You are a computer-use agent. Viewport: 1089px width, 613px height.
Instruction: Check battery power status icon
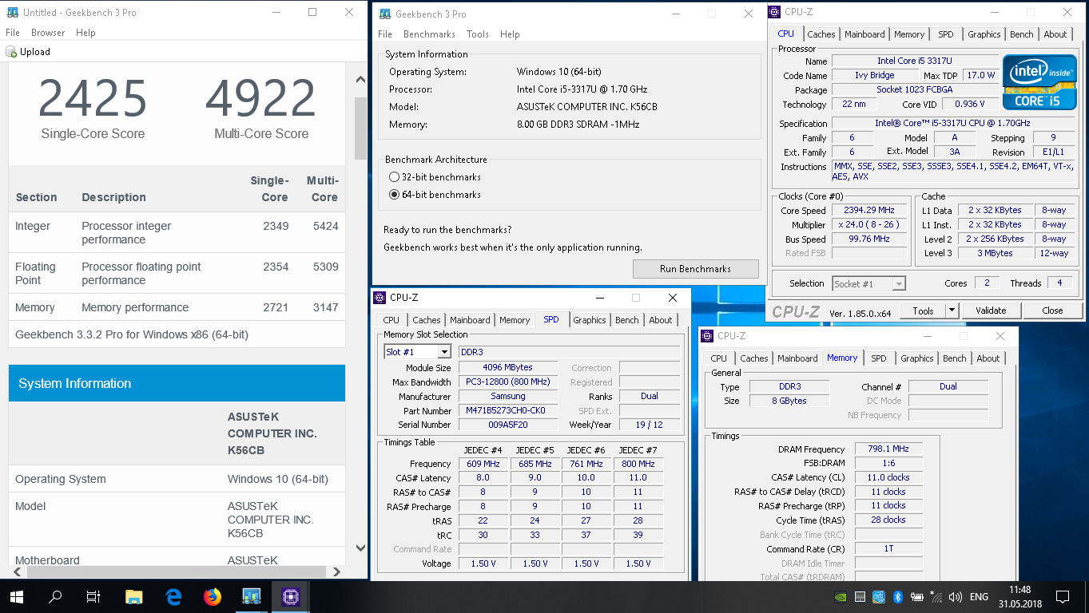pos(916,596)
